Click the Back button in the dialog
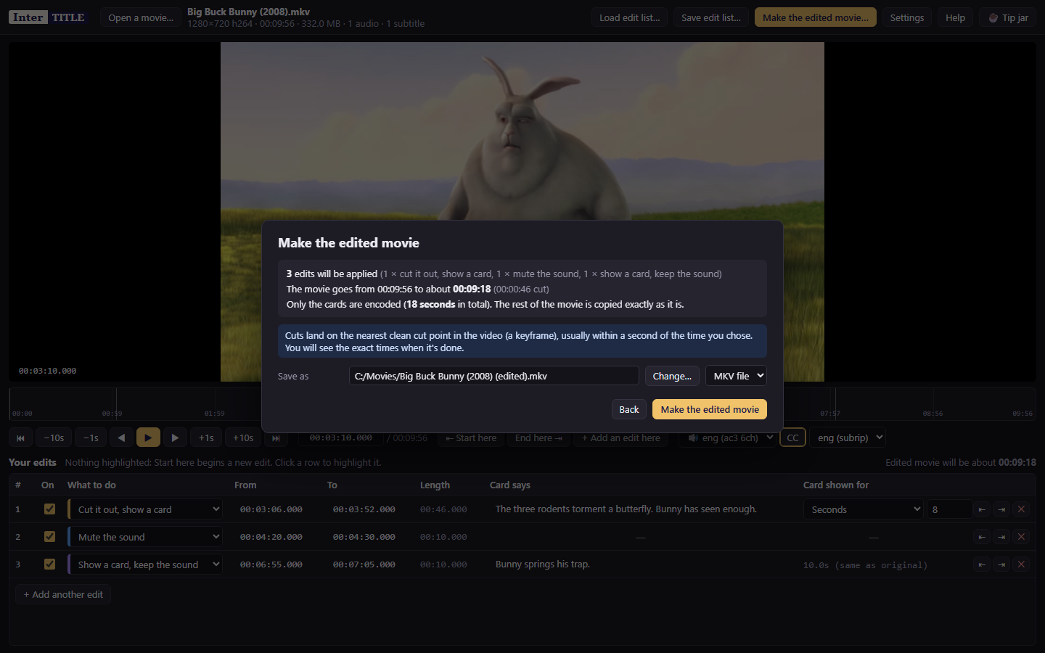1045x653 pixels. point(629,409)
